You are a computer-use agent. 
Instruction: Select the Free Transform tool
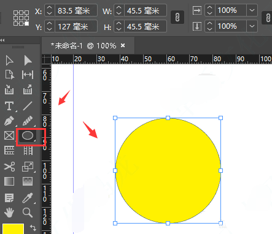pos(28,167)
